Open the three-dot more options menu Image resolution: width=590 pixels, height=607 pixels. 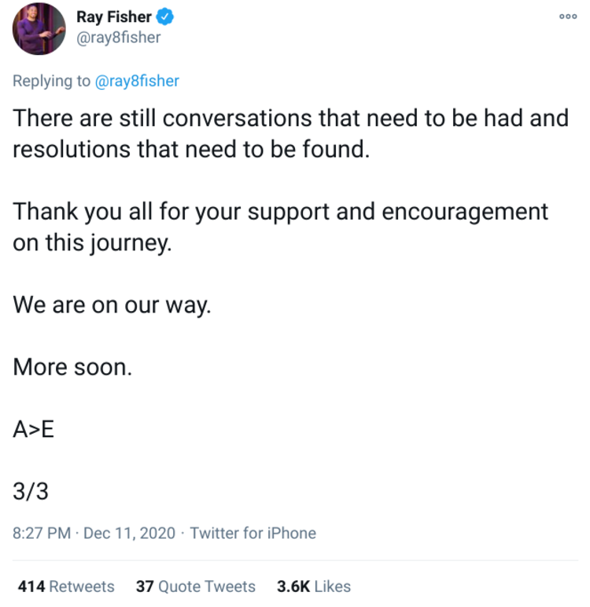pos(568,17)
